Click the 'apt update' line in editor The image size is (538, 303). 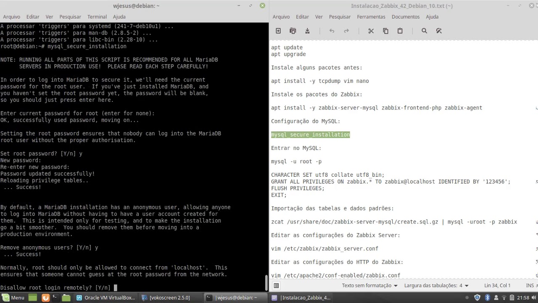click(287, 48)
